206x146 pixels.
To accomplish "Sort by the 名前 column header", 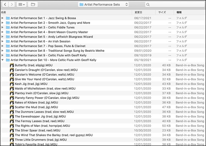I will (3, 12).
